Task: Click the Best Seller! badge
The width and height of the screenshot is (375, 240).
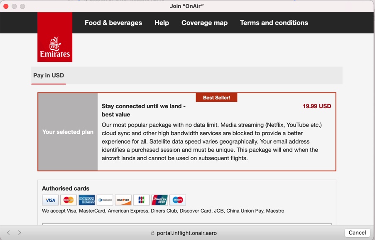Action: tap(216, 97)
